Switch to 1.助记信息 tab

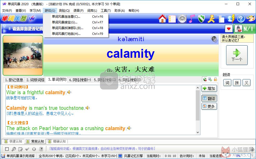click(x=14, y=80)
